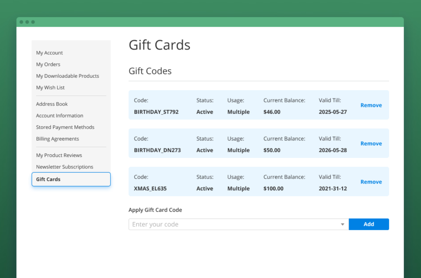This screenshot has width=421, height=278.
Task: Click the Gift Codes section heading
Action: click(150, 71)
